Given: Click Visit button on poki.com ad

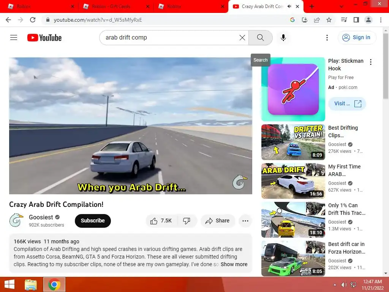Looking at the screenshot, I should tap(347, 103).
